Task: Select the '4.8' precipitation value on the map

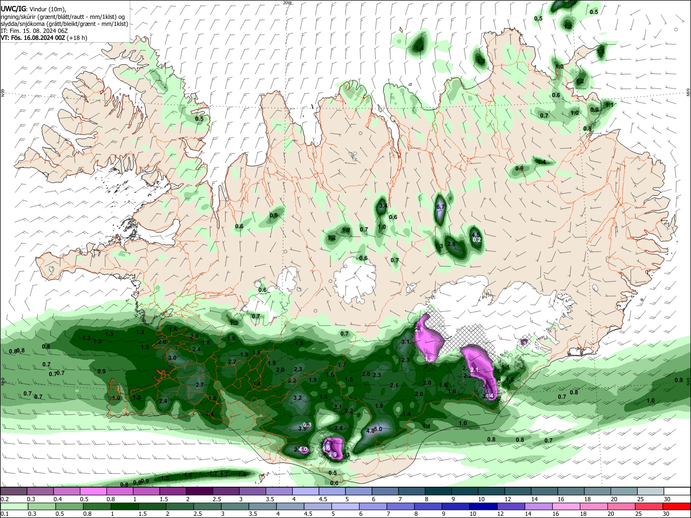Action: click(x=370, y=431)
